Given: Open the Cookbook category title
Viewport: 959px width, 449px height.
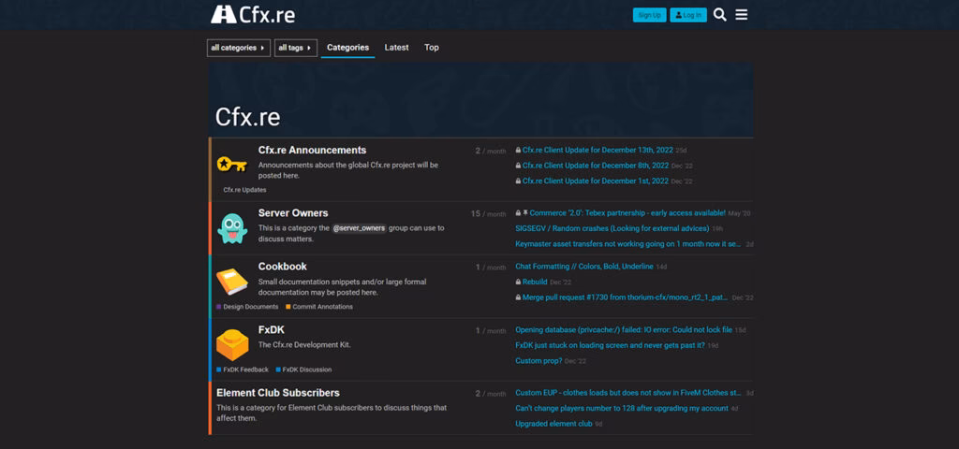Looking at the screenshot, I should pos(283,267).
